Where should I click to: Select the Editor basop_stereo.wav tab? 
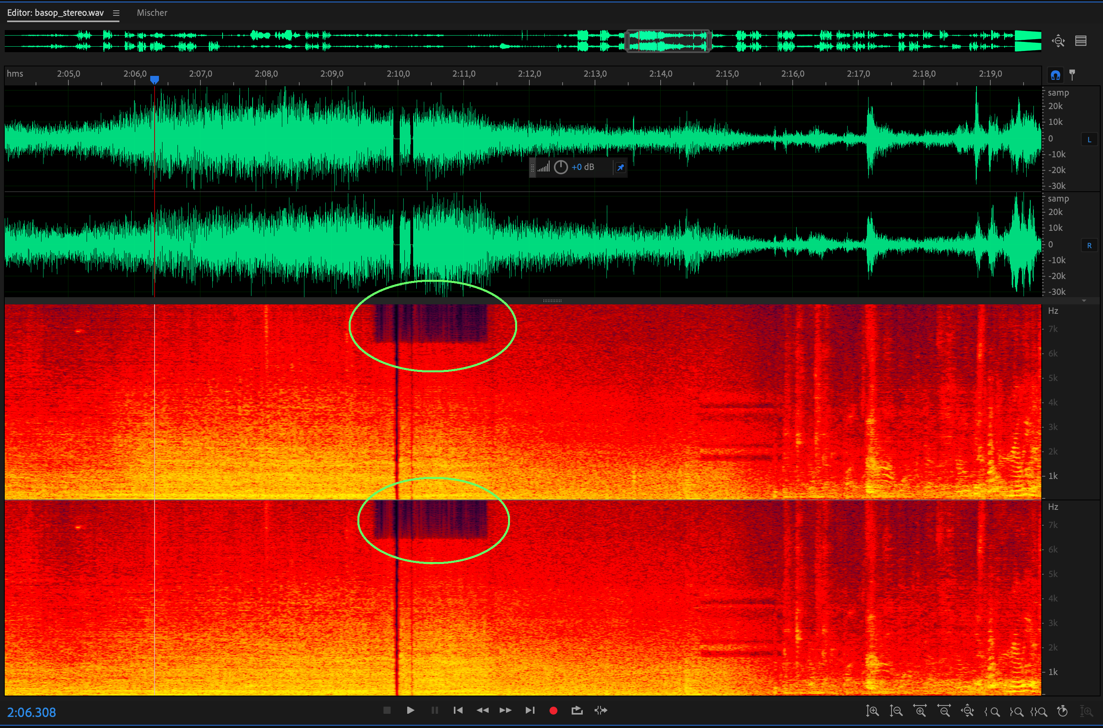coord(55,13)
